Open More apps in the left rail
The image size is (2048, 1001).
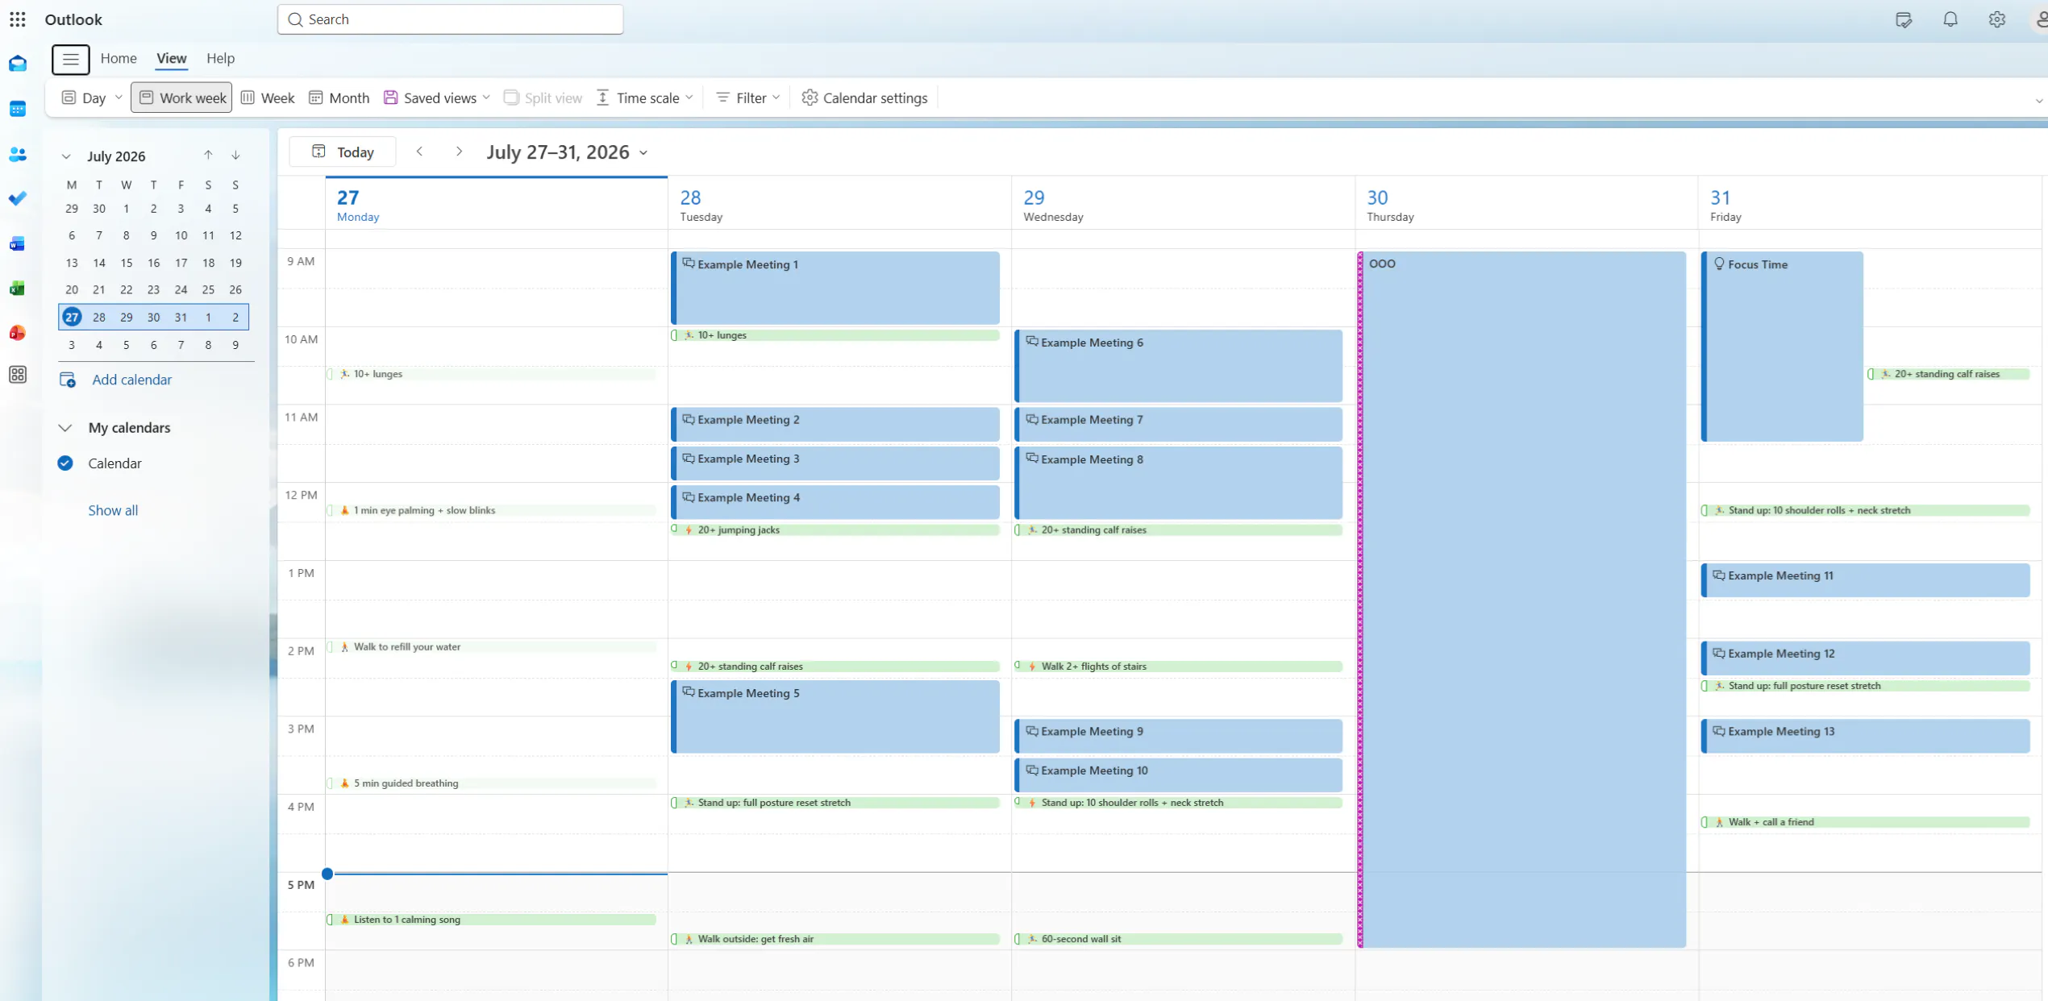click(18, 375)
